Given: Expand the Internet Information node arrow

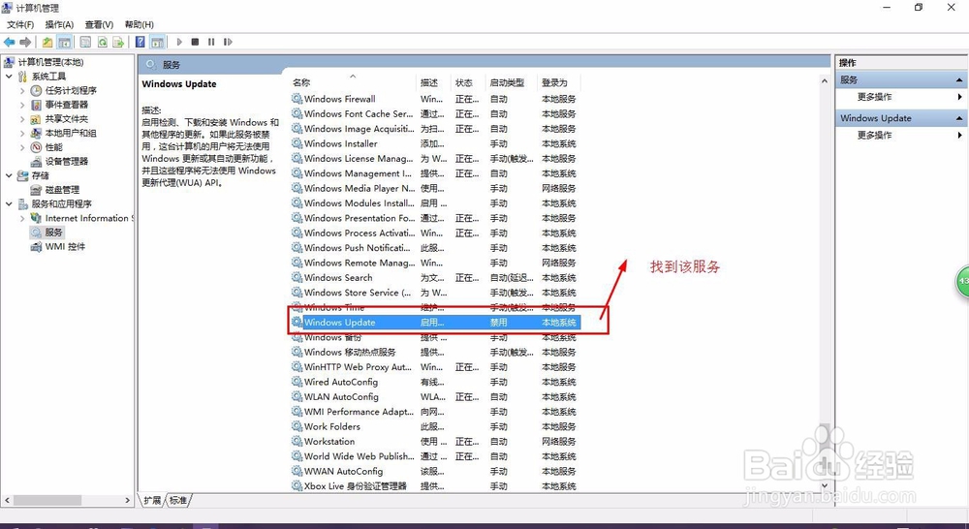Looking at the screenshot, I should tap(22, 218).
